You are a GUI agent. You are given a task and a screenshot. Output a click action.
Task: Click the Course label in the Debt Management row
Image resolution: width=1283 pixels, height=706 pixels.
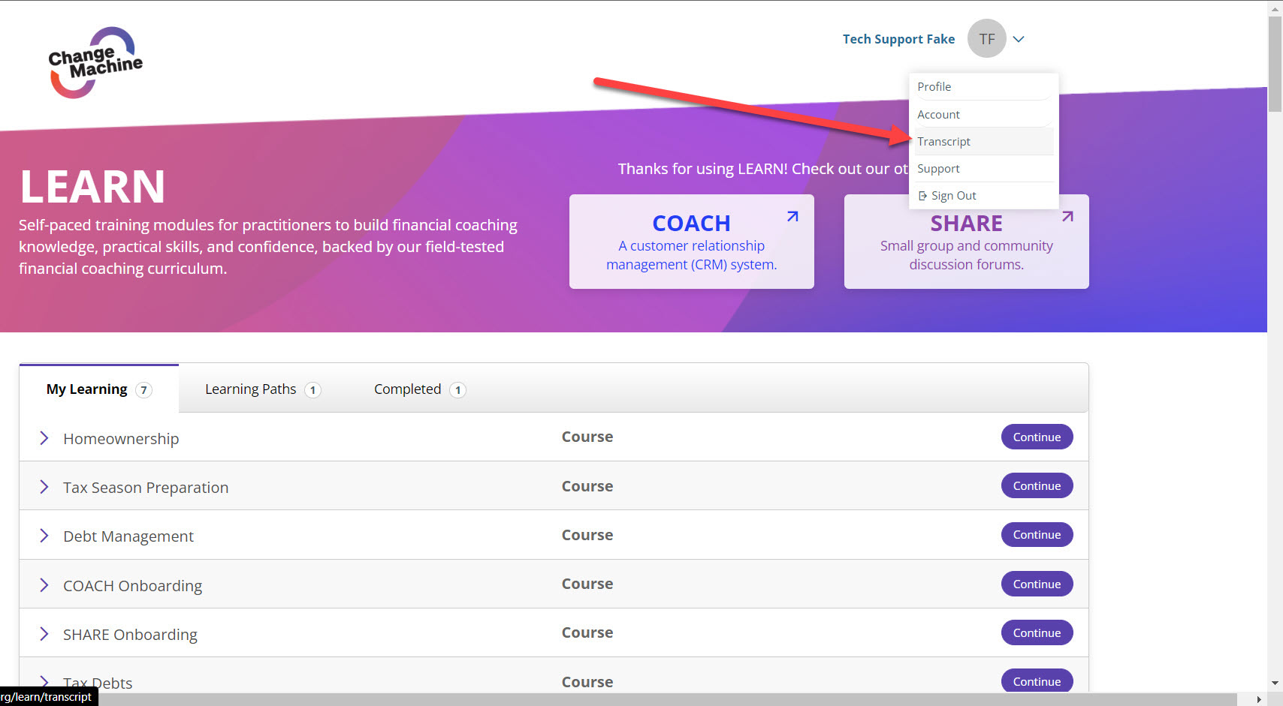587,536
